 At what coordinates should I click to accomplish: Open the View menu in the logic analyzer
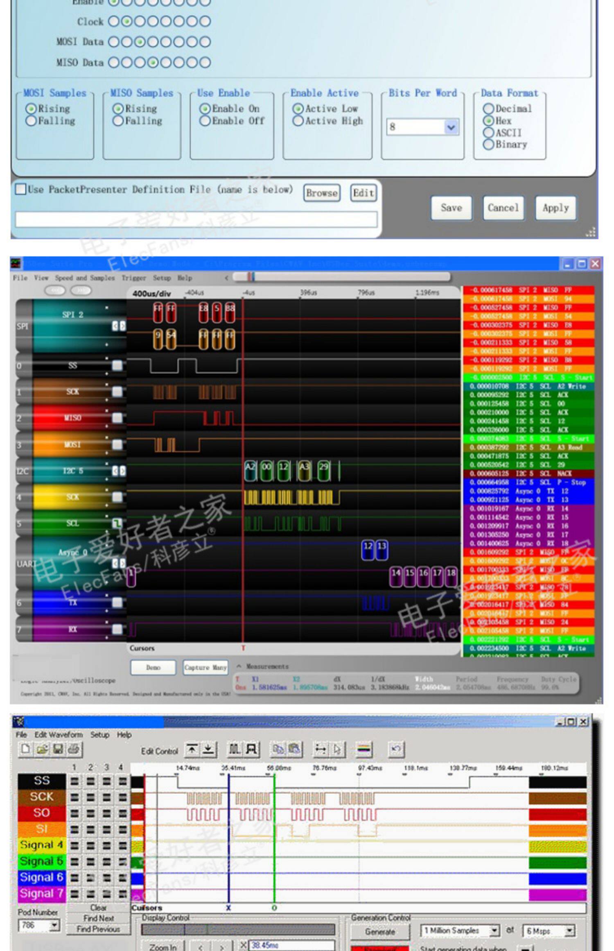tap(41, 278)
